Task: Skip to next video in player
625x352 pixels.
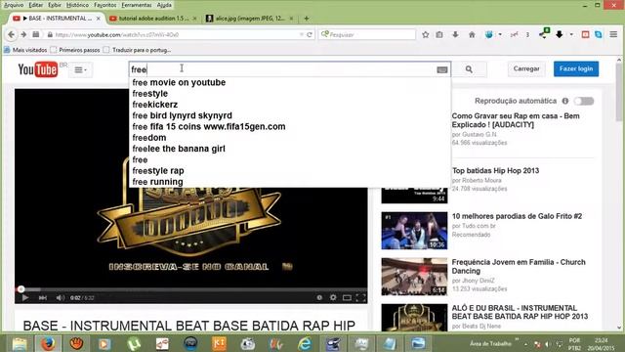Action: [x=43, y=297]
